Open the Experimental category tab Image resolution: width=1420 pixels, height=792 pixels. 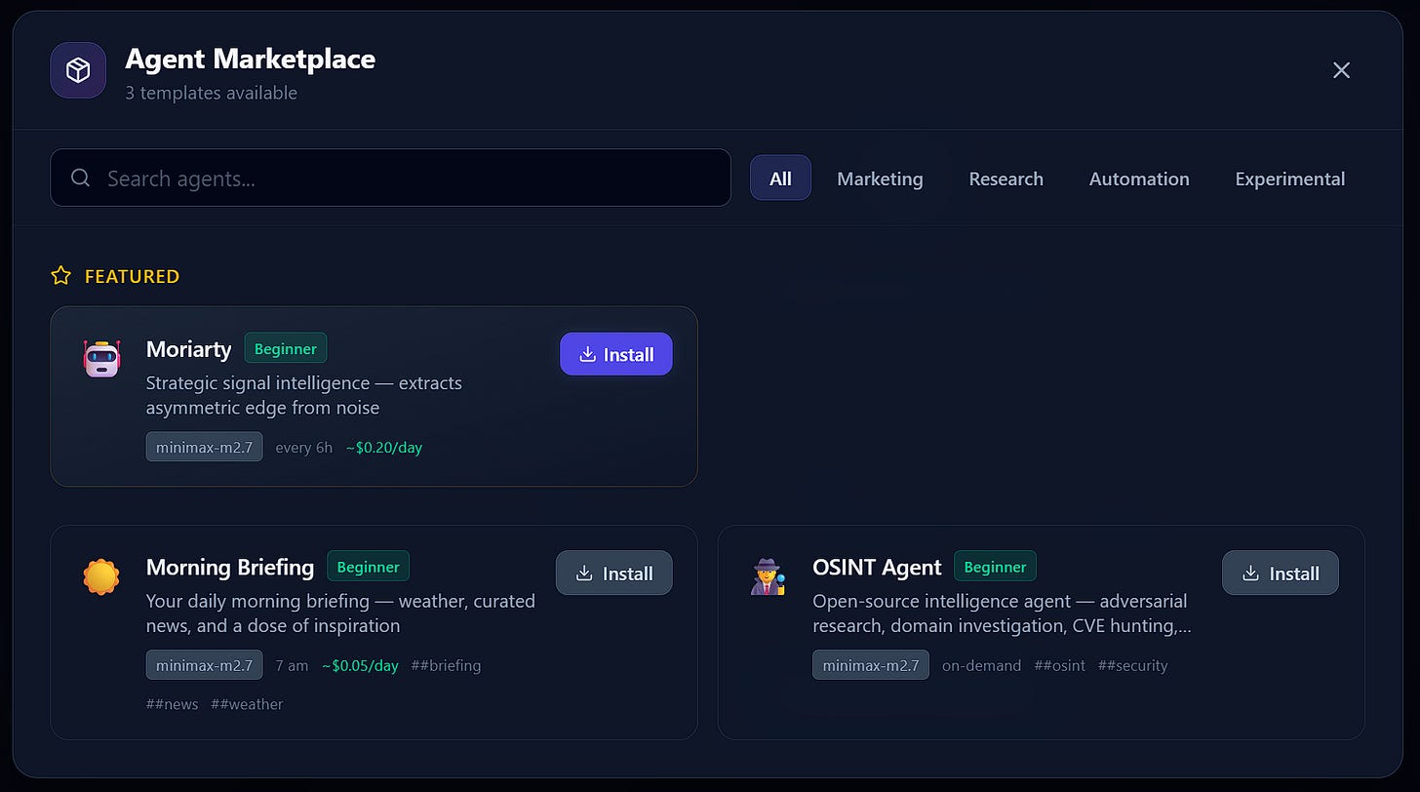click(1289, 178)
